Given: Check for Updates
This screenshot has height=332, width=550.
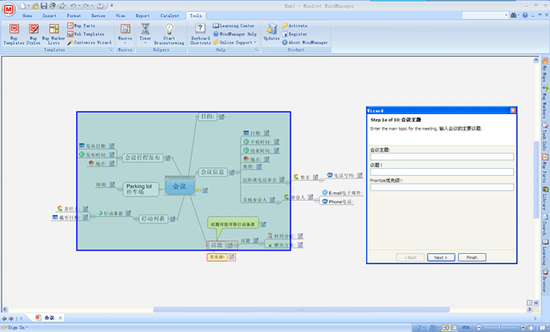Looking at the screenshot, I should (272, 33).
